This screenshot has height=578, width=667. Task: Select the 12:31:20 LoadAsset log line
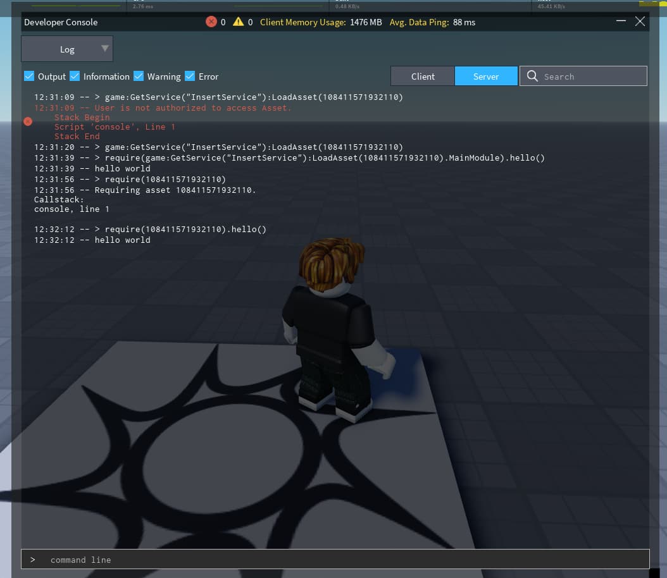pyautogui.click(x=219, y=147)
